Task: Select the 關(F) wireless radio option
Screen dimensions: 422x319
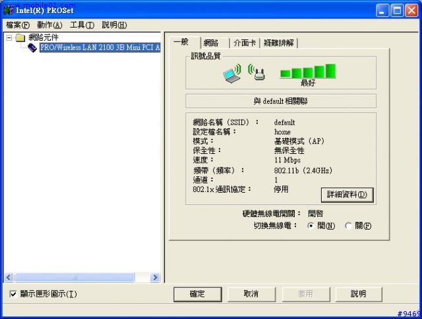Action: point(348,226)
